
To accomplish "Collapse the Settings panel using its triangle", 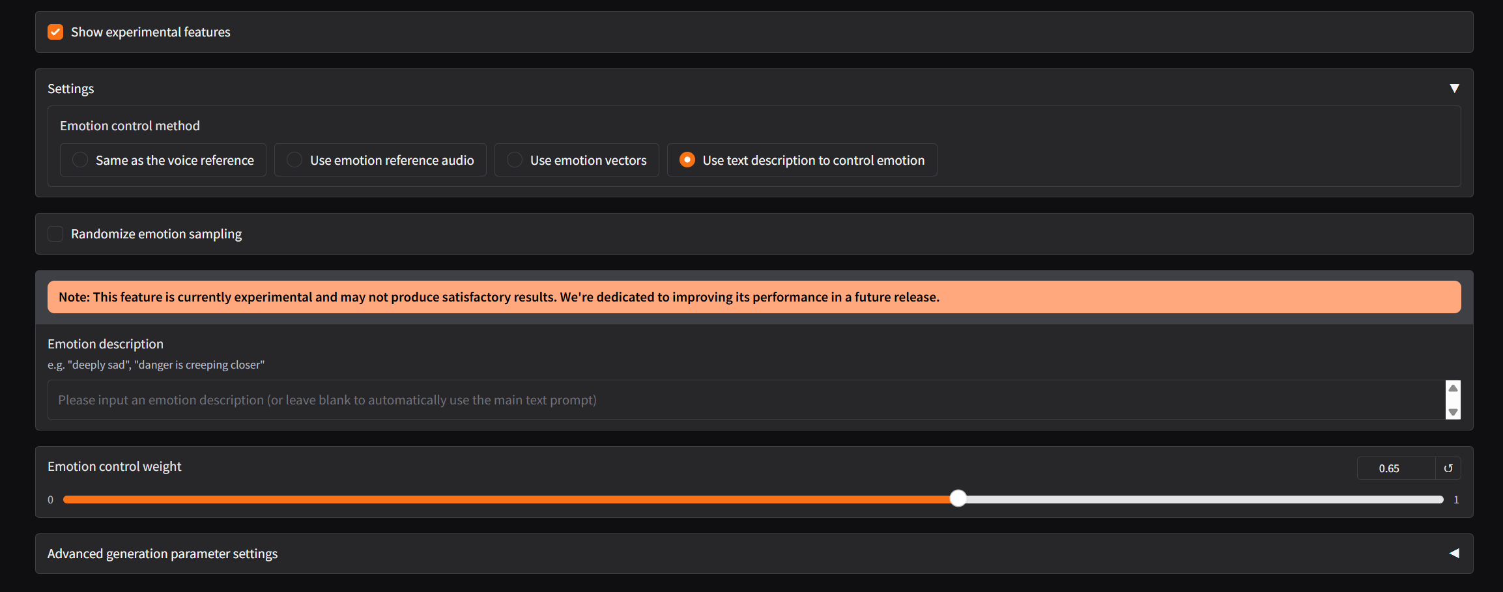I will click(x=1453, y=89).
